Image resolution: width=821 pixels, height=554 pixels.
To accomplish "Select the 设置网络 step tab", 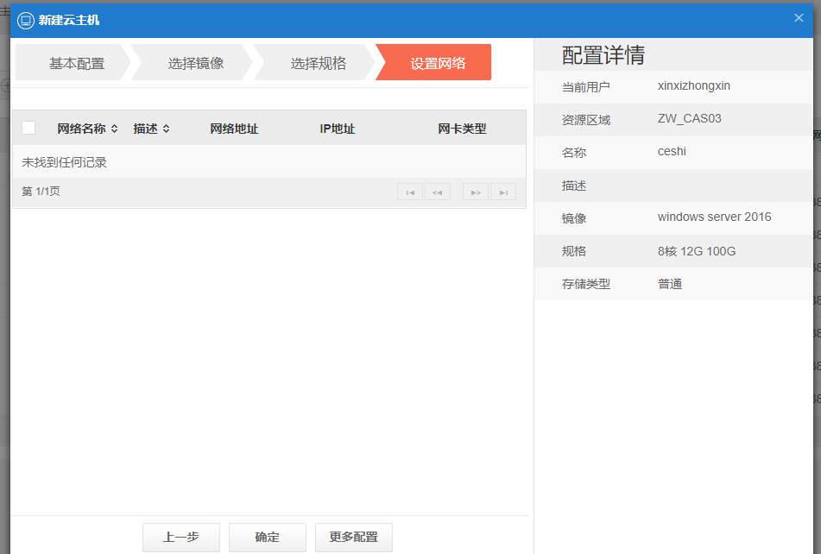I will (x=438, y=63).
